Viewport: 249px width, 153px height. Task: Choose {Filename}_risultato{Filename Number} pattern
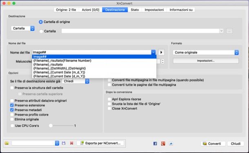(x=94, y=61)
